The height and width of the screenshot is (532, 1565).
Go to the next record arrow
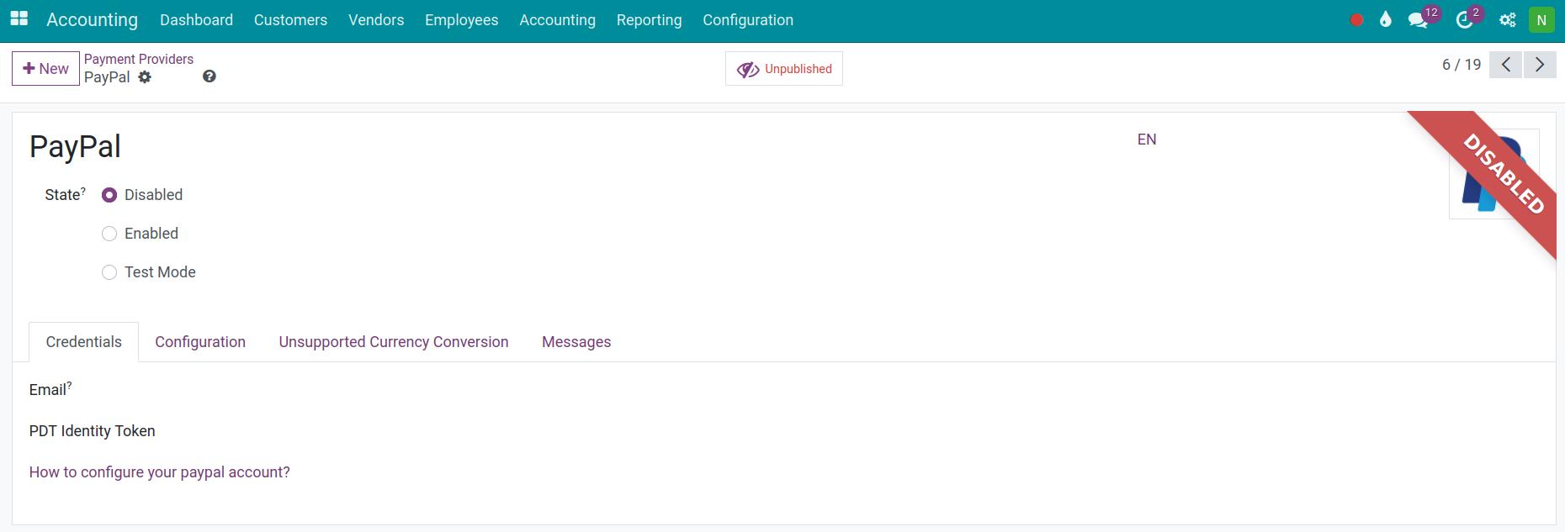1540,65
